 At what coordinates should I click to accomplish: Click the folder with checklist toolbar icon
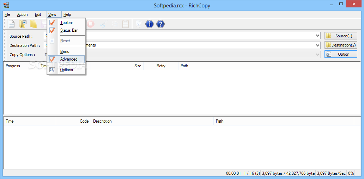point(23,24)
